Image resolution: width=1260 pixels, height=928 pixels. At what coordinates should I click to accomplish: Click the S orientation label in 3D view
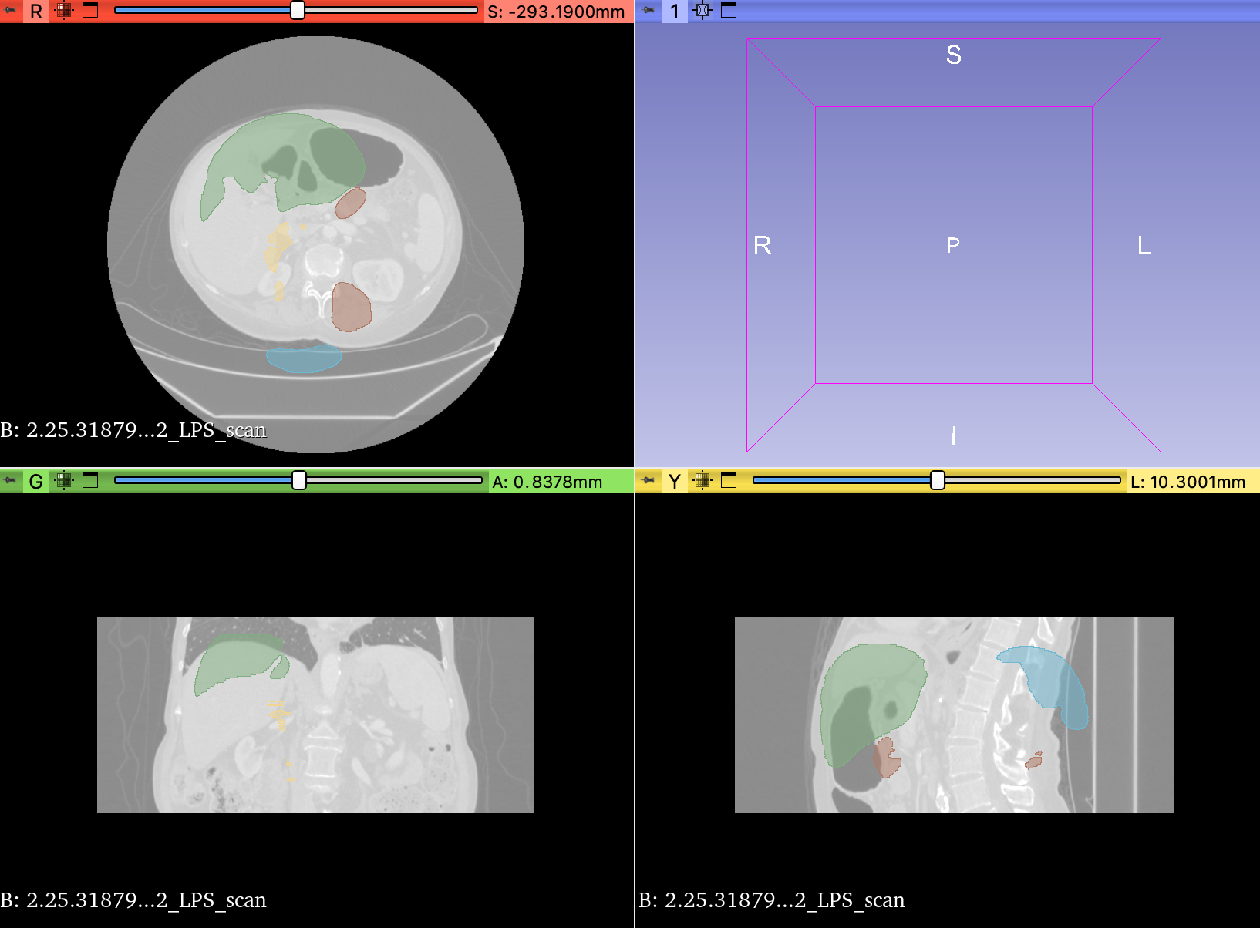point(954,55)
